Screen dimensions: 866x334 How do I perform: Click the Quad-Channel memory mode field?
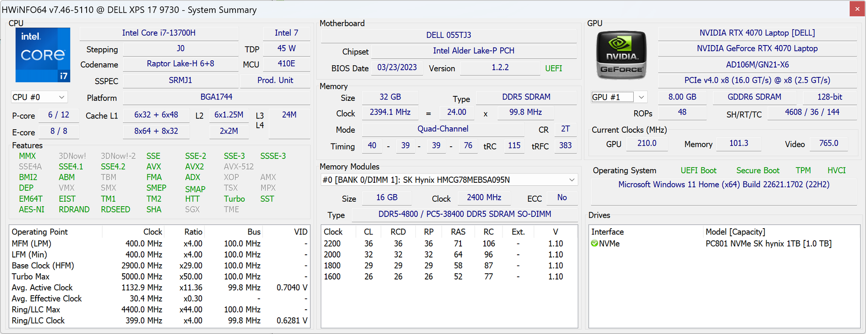click(x=442, y=129)
